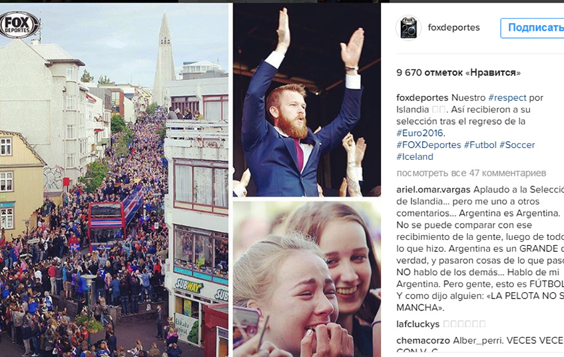The height and width of the screenshot is (357, 564).
Task: Click the FOX Deportes logo watermark
Action: pos(20,25)
